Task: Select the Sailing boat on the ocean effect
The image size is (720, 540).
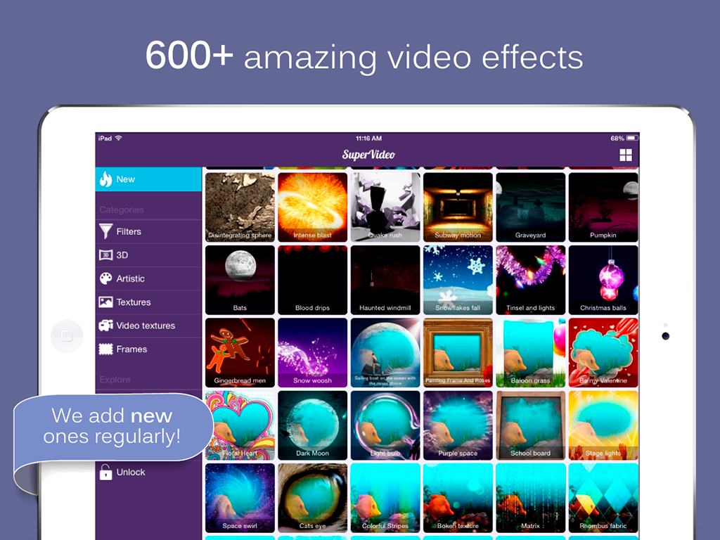Action: point(385,353)
